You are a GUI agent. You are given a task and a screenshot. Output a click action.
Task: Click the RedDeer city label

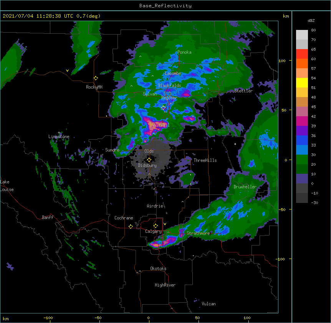tap(169, 98)
